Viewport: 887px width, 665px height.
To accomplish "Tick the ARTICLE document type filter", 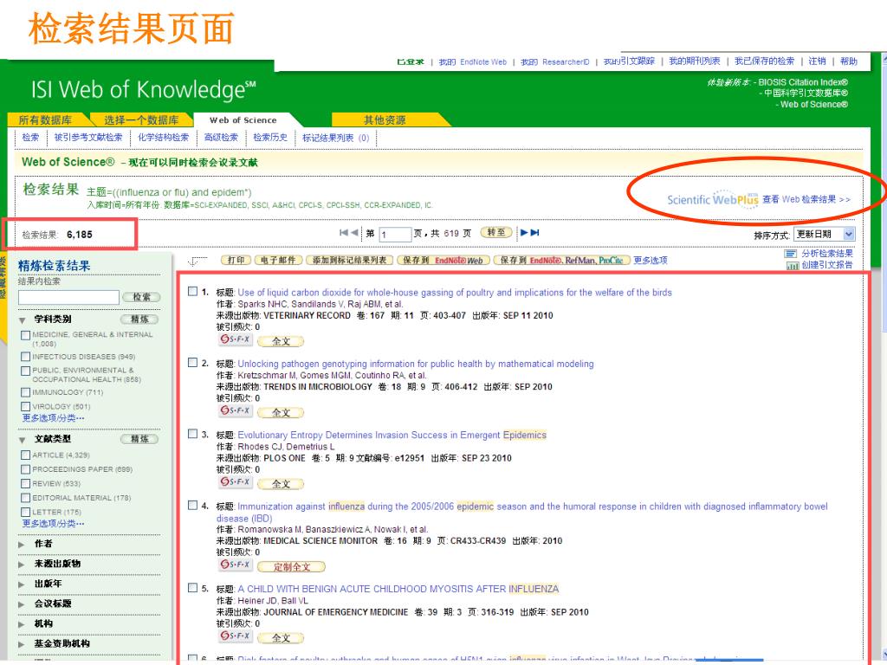I will [x=25, y=455].
